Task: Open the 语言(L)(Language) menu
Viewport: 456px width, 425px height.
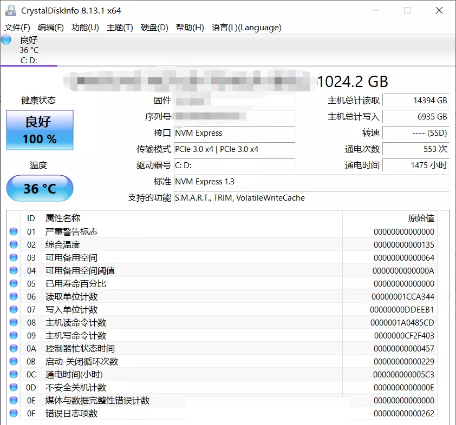Action: (x=246, y=28)
